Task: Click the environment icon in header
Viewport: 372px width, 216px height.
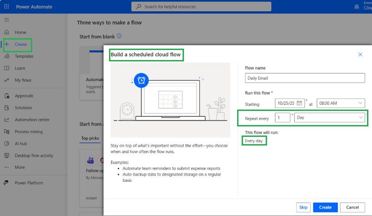Action: point(357,7)
